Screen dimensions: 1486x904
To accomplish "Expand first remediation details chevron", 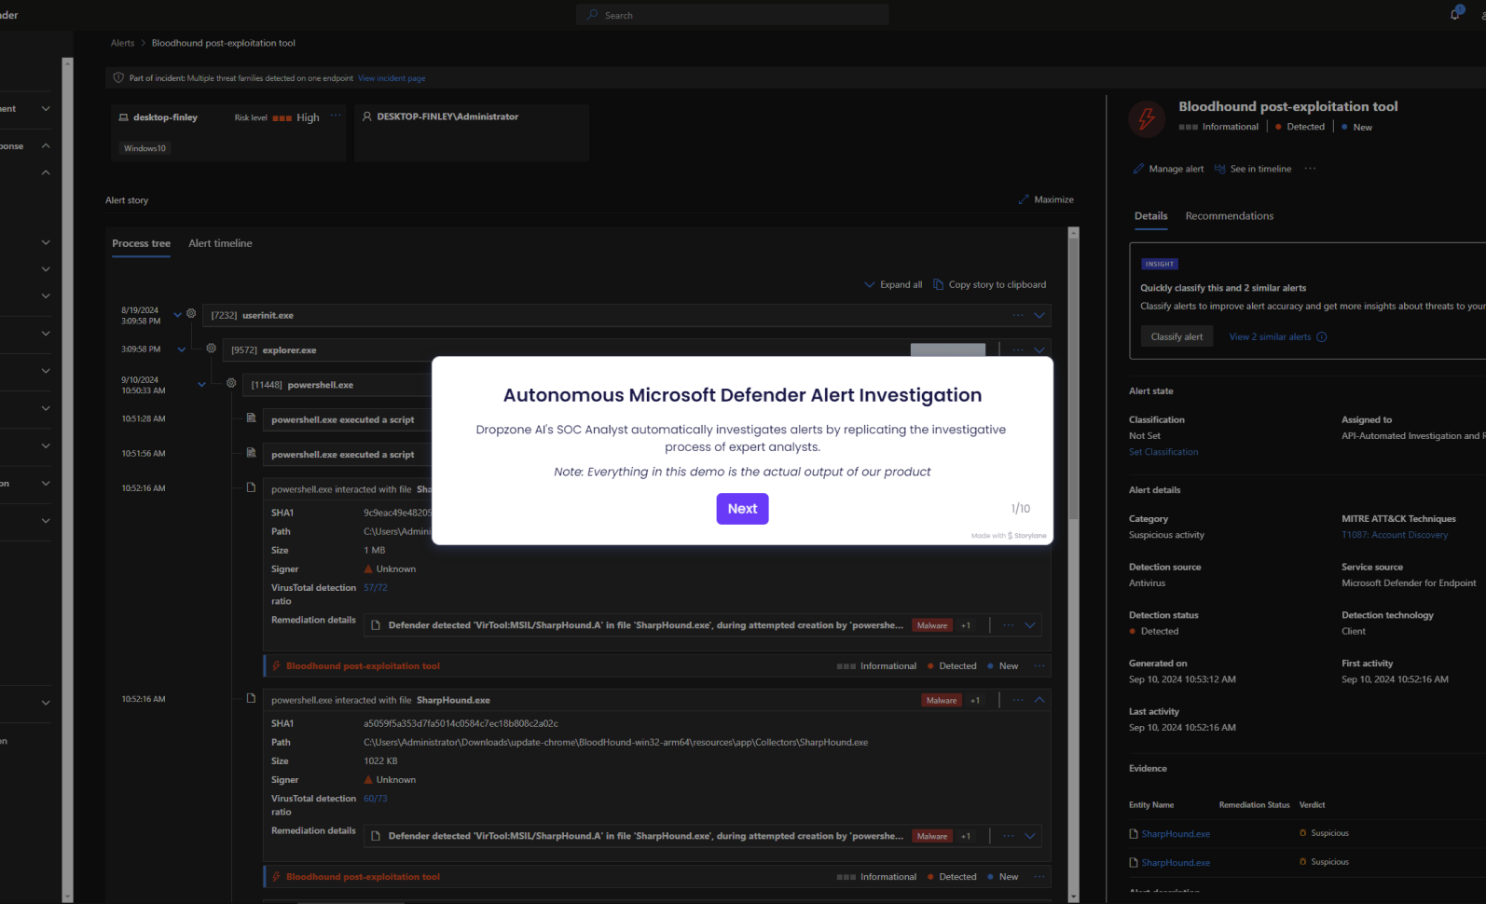I will [x=1030, y=625].
